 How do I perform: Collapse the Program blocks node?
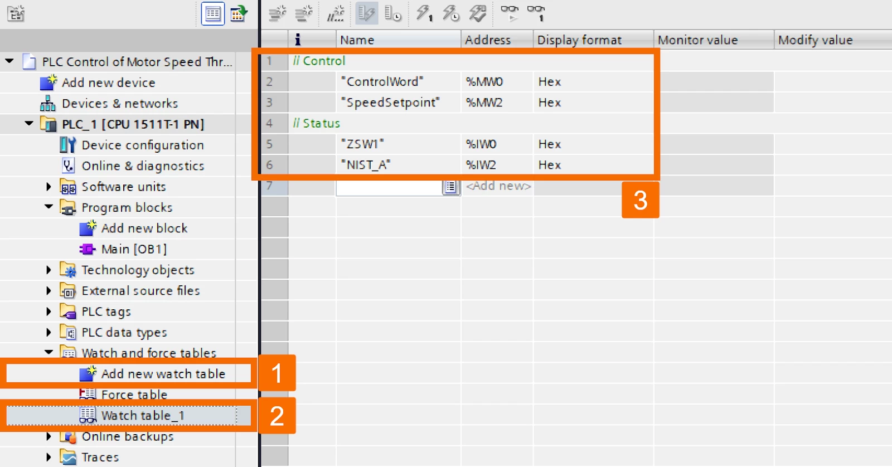(49, 207)
